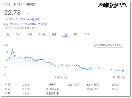Screen dimensions: 132x98
Task: Click the 최저 value 22.45 in left column
Action: coord(26,94)
